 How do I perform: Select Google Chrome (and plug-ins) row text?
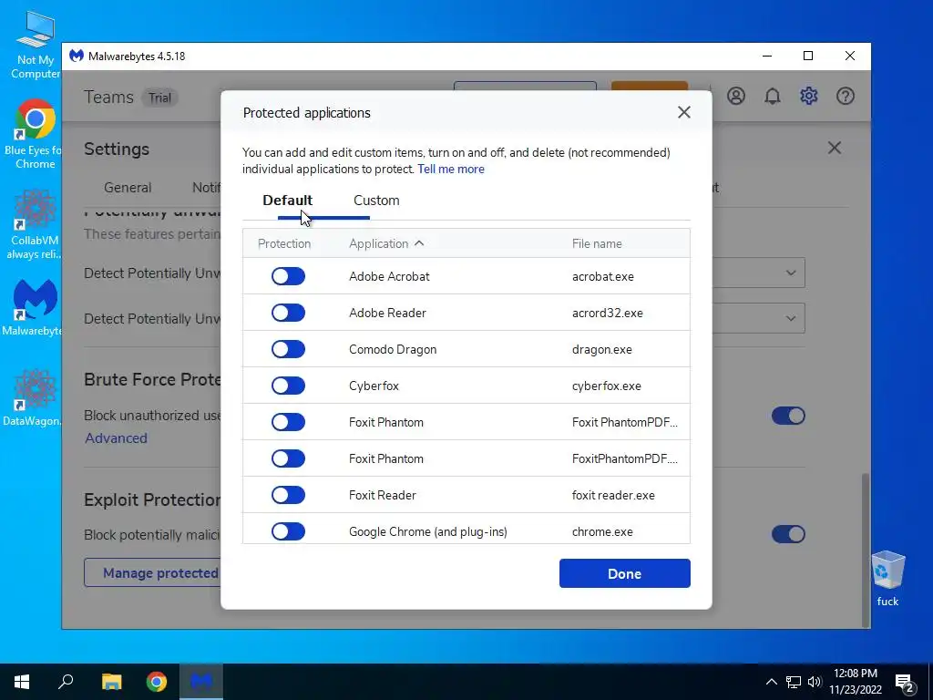[428, 531]
